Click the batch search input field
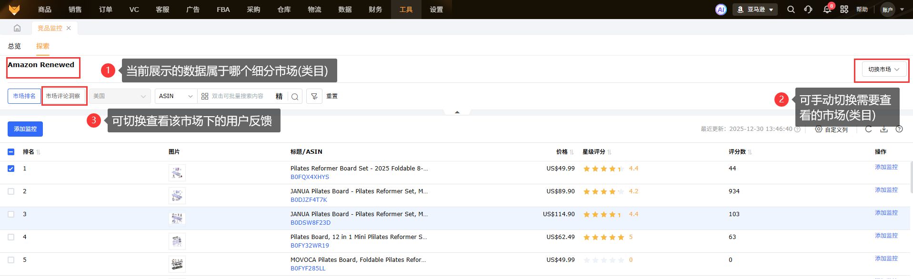This screenshot has height=279, width=913. click(x=241, y=96)
